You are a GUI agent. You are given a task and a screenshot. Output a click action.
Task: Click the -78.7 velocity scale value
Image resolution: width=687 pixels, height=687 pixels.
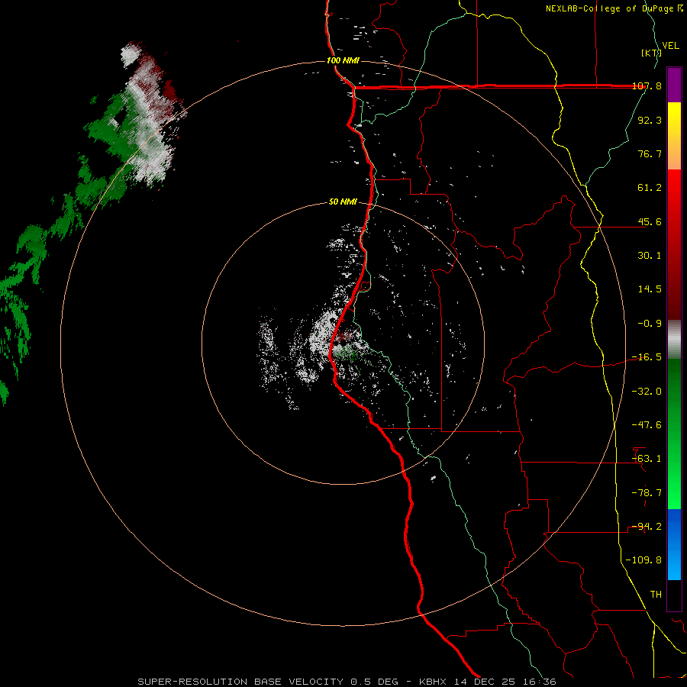click(x=647, y=493)
